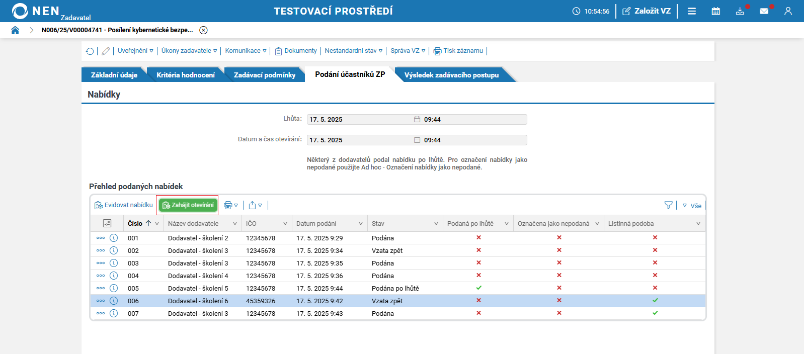The image size is (804, 354).
Task: Open calendar picker for Datum a čas otevírání
Action: click(417, 140)
